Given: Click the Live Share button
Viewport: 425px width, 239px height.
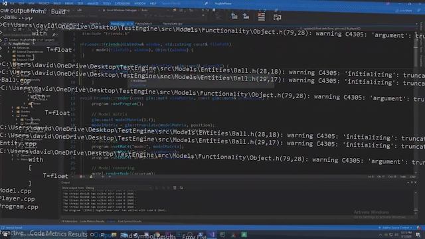Looking at the screenshot, I should click(404, 11).
